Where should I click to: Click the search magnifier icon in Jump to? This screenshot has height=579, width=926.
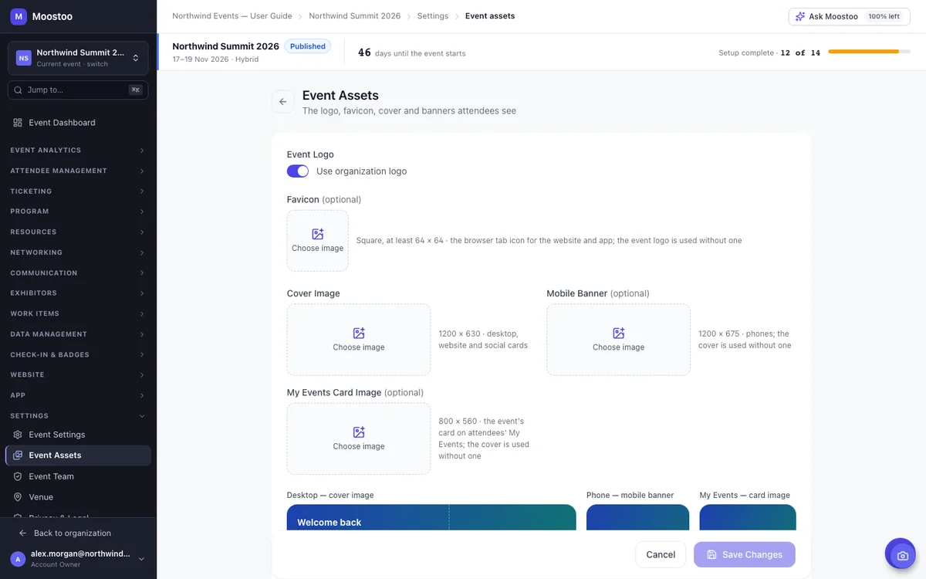click(x=19, y=90)
